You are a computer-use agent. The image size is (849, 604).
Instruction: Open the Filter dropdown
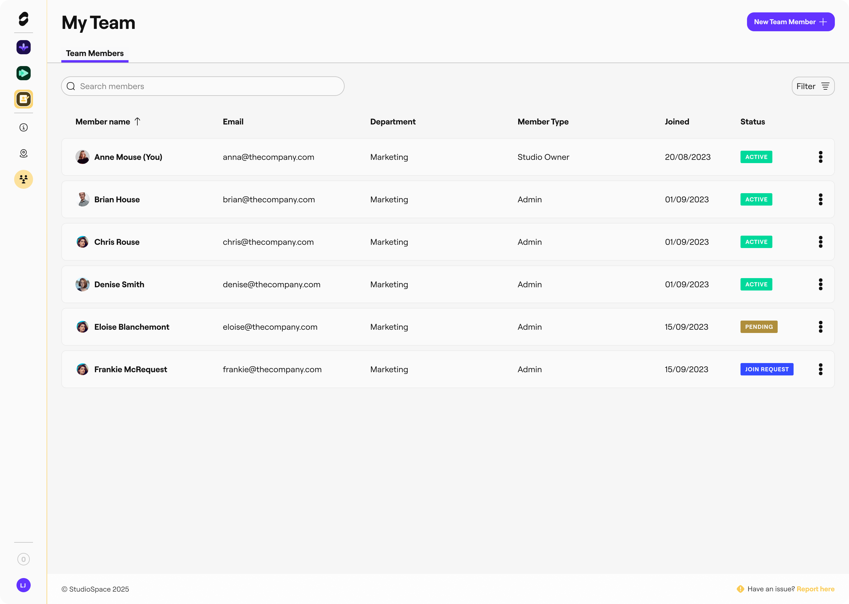click(x=813, y=86)
